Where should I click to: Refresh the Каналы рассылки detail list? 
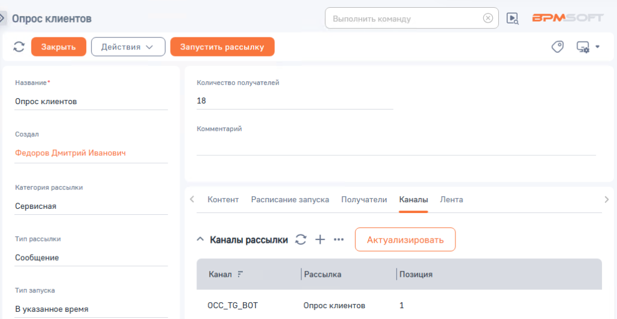pos(301,240)
